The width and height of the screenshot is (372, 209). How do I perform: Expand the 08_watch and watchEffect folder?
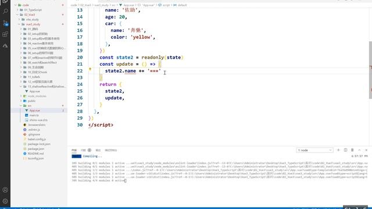coord(21,63)
